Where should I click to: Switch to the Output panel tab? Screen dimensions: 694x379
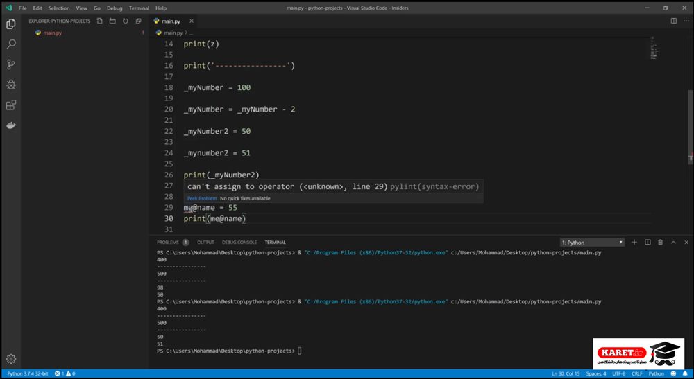pos(205,242)
